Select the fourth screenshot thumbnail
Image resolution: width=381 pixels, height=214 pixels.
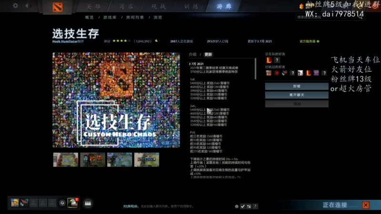point(147,160)
